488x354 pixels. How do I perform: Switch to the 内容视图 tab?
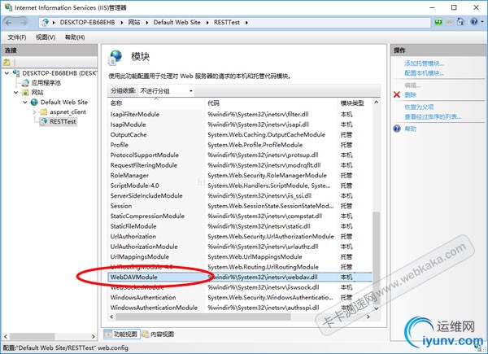point(159,334)
